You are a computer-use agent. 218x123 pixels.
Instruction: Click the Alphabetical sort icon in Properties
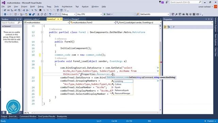(x=169, y=27)
